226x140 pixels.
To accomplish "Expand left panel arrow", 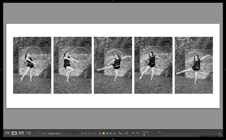I will (x=1, y=70).
